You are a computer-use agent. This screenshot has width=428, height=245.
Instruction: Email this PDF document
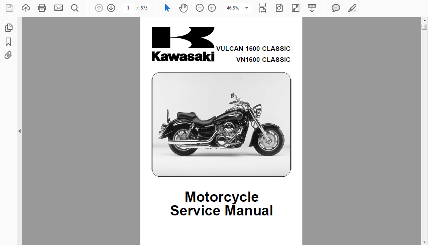point(58,8)
